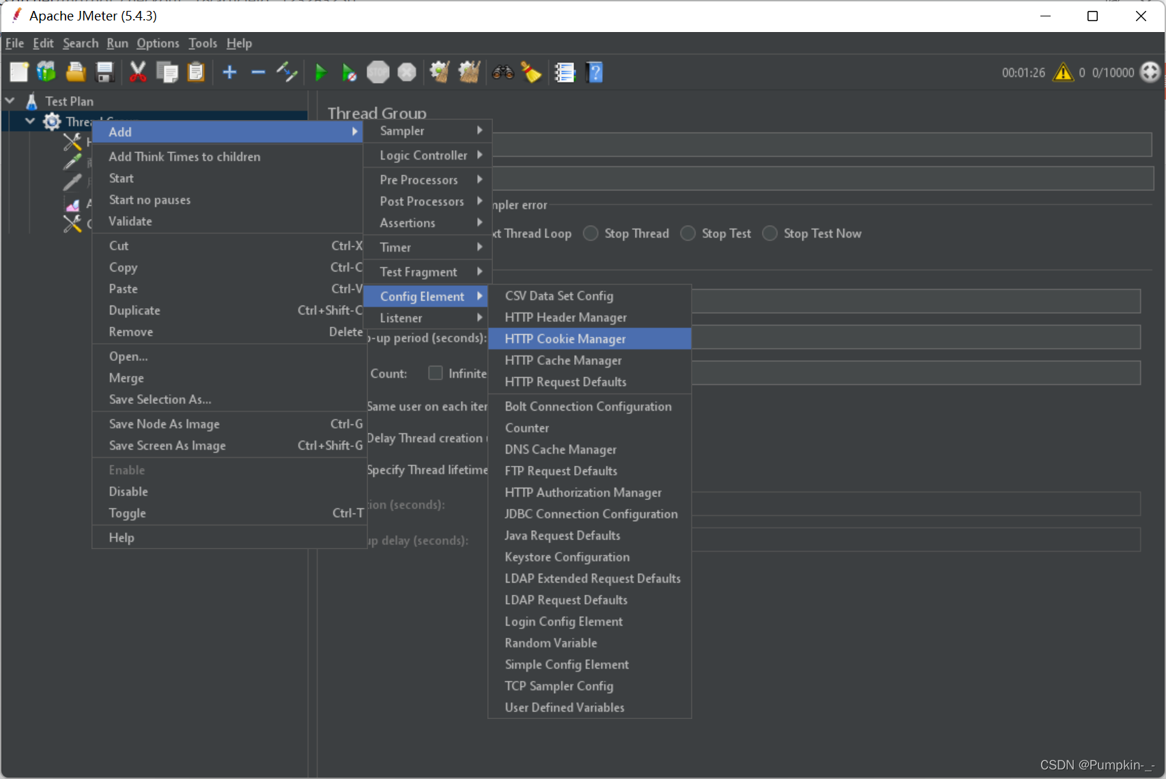Expand the Assertions submenu
The height and width of the screenshot is (779, 1166).
[x=427, y=223]
